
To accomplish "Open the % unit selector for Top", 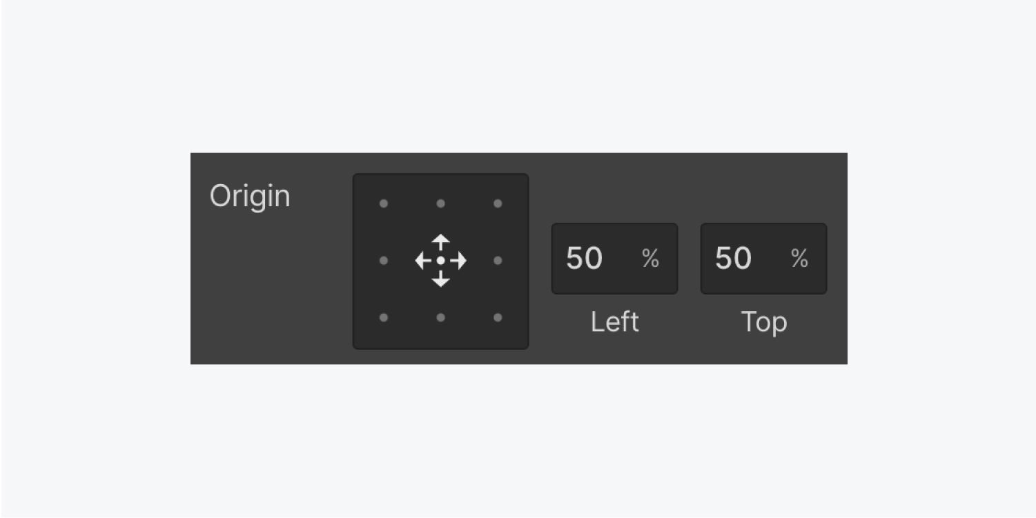I will coord(799,259).
